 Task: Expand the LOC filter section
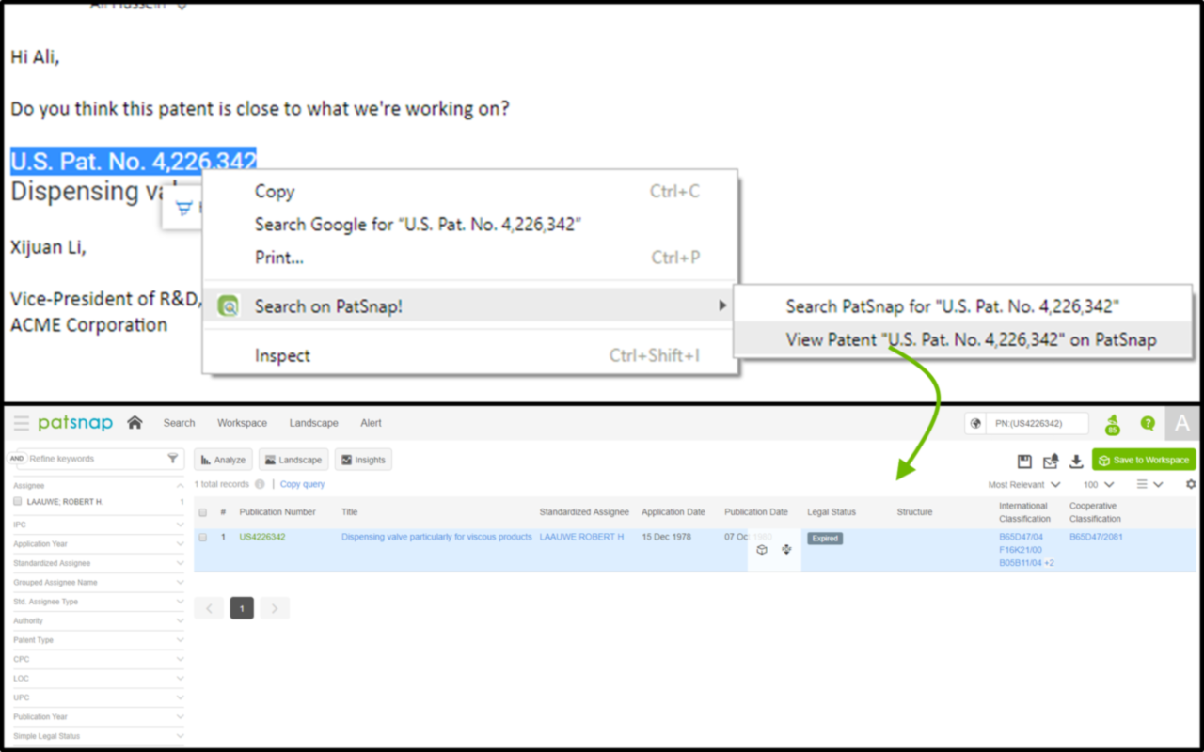point(181,679)
